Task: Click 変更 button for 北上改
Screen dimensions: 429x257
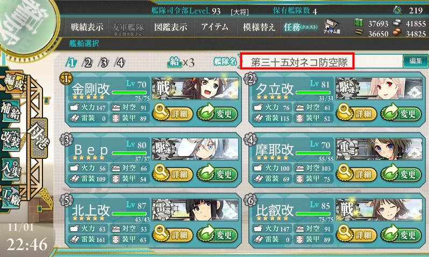Action: (217, 233)
